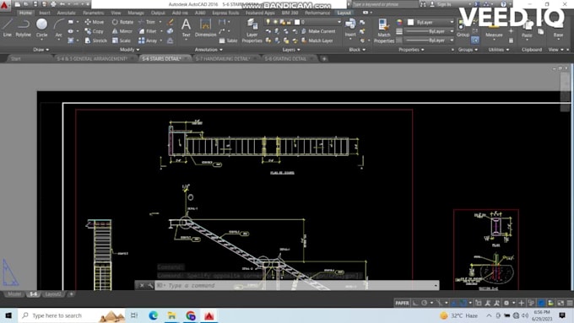Expand the Annotation panel
Viewport: 574px width, 323px height.
(208, 50)
